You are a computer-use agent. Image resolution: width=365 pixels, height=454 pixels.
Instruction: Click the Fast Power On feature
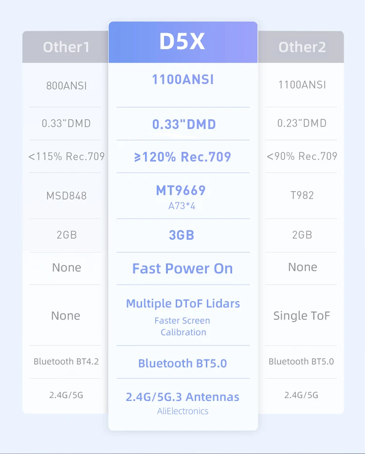click(182, 269)
